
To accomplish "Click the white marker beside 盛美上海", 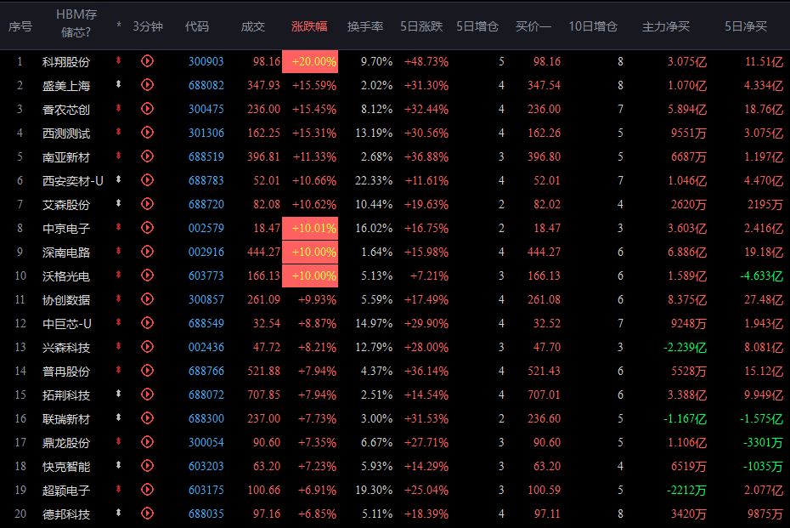I will coord(118,84).
